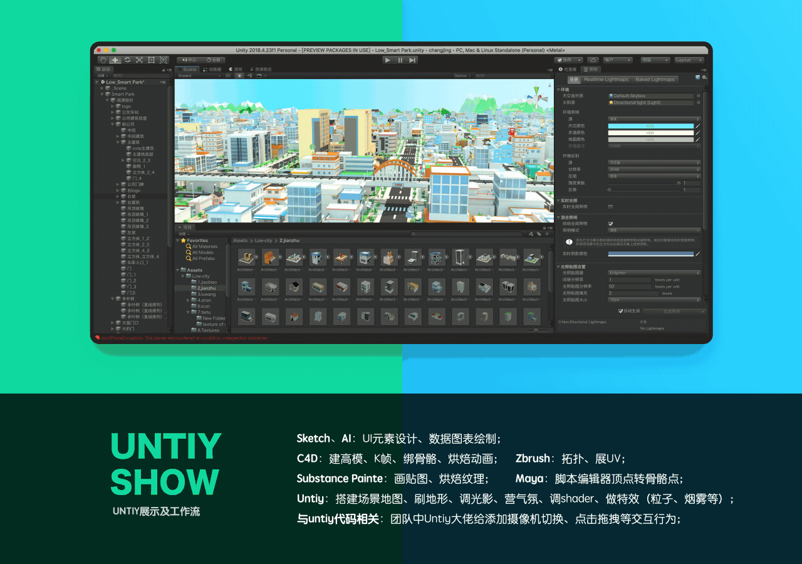Open the cloud services button

point(593,60)
